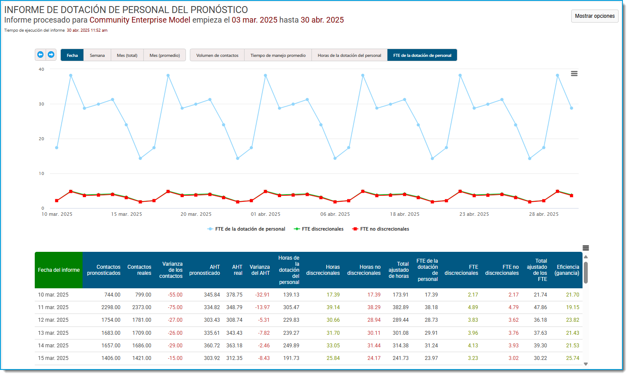Toggle the FTE de la dotación de personal legend series
The height and width of the screenshot is (376, 629).
246,229
